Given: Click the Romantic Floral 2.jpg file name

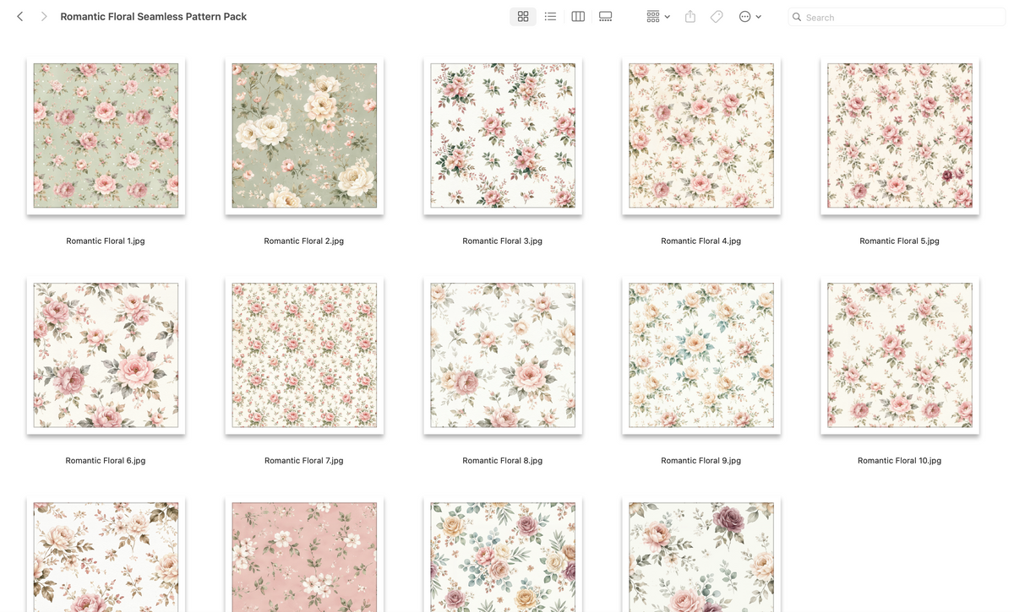Looking at the screenshot, I should [x=304, y=241].
